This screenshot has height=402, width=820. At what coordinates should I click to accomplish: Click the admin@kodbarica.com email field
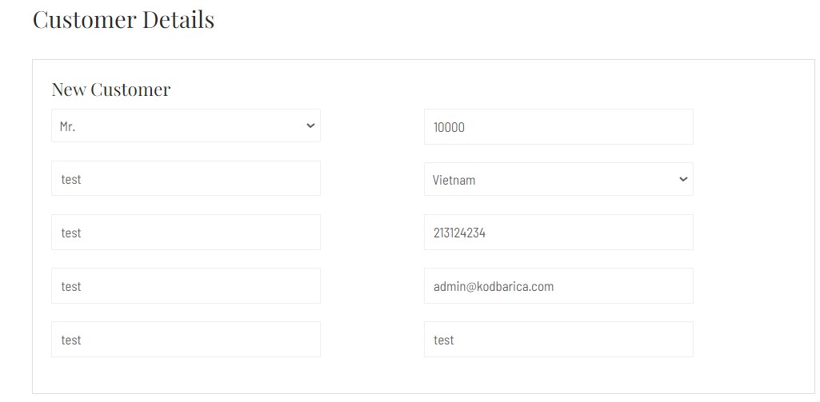tap(558, 286)
